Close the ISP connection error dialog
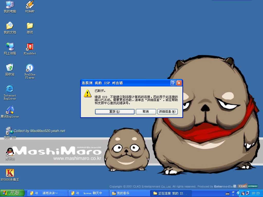Image resolution: width=263 pixels, height=197 pixels. [179, 83]
